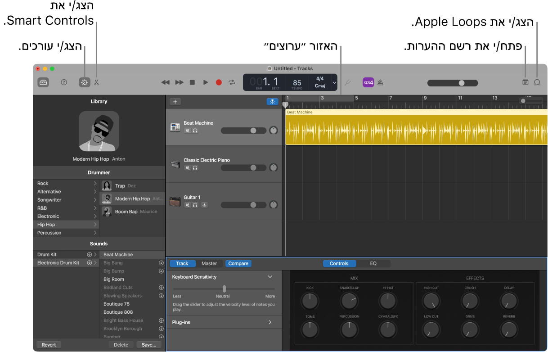The image size is (548, 352).
Task: Start playback with the Play button
Action: tap(206, 82)
